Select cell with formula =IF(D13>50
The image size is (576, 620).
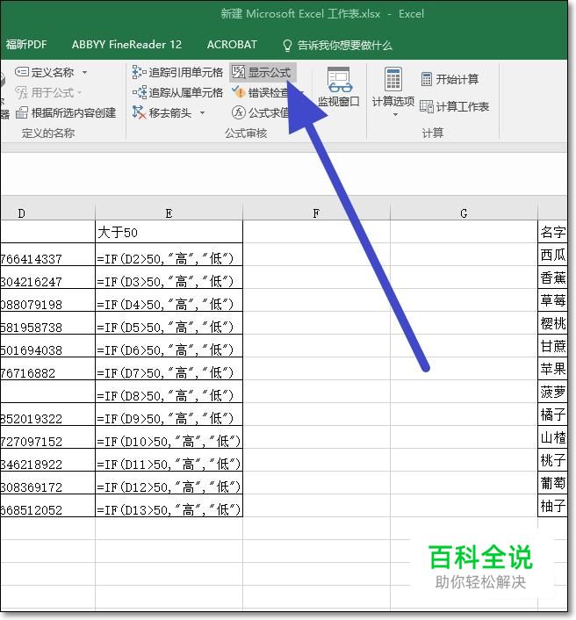pos(169,505)
